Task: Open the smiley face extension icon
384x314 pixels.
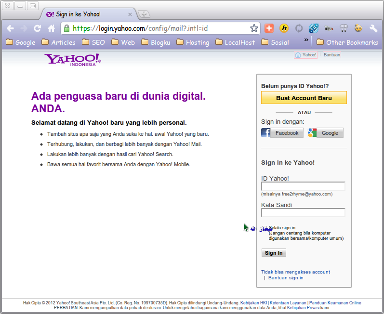Action: (358, 28)
